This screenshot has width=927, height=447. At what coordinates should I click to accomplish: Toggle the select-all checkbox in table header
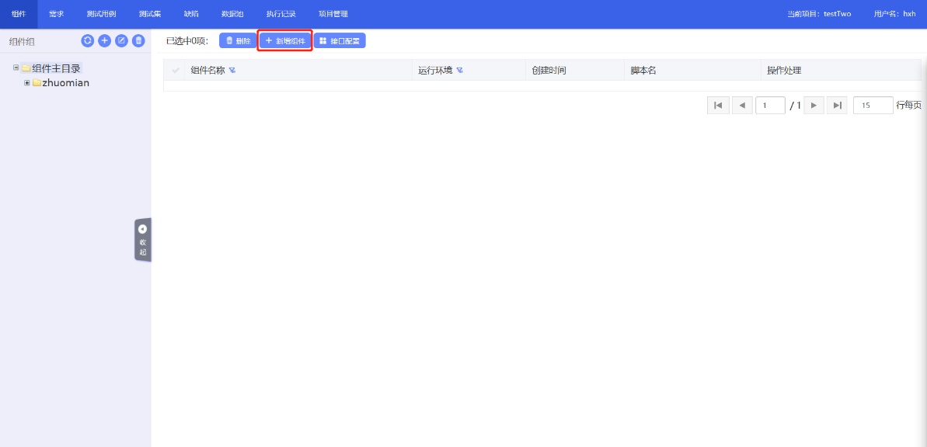176,71
